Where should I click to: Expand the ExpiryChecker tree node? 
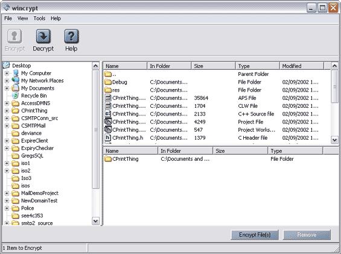(x=7, y=148)
